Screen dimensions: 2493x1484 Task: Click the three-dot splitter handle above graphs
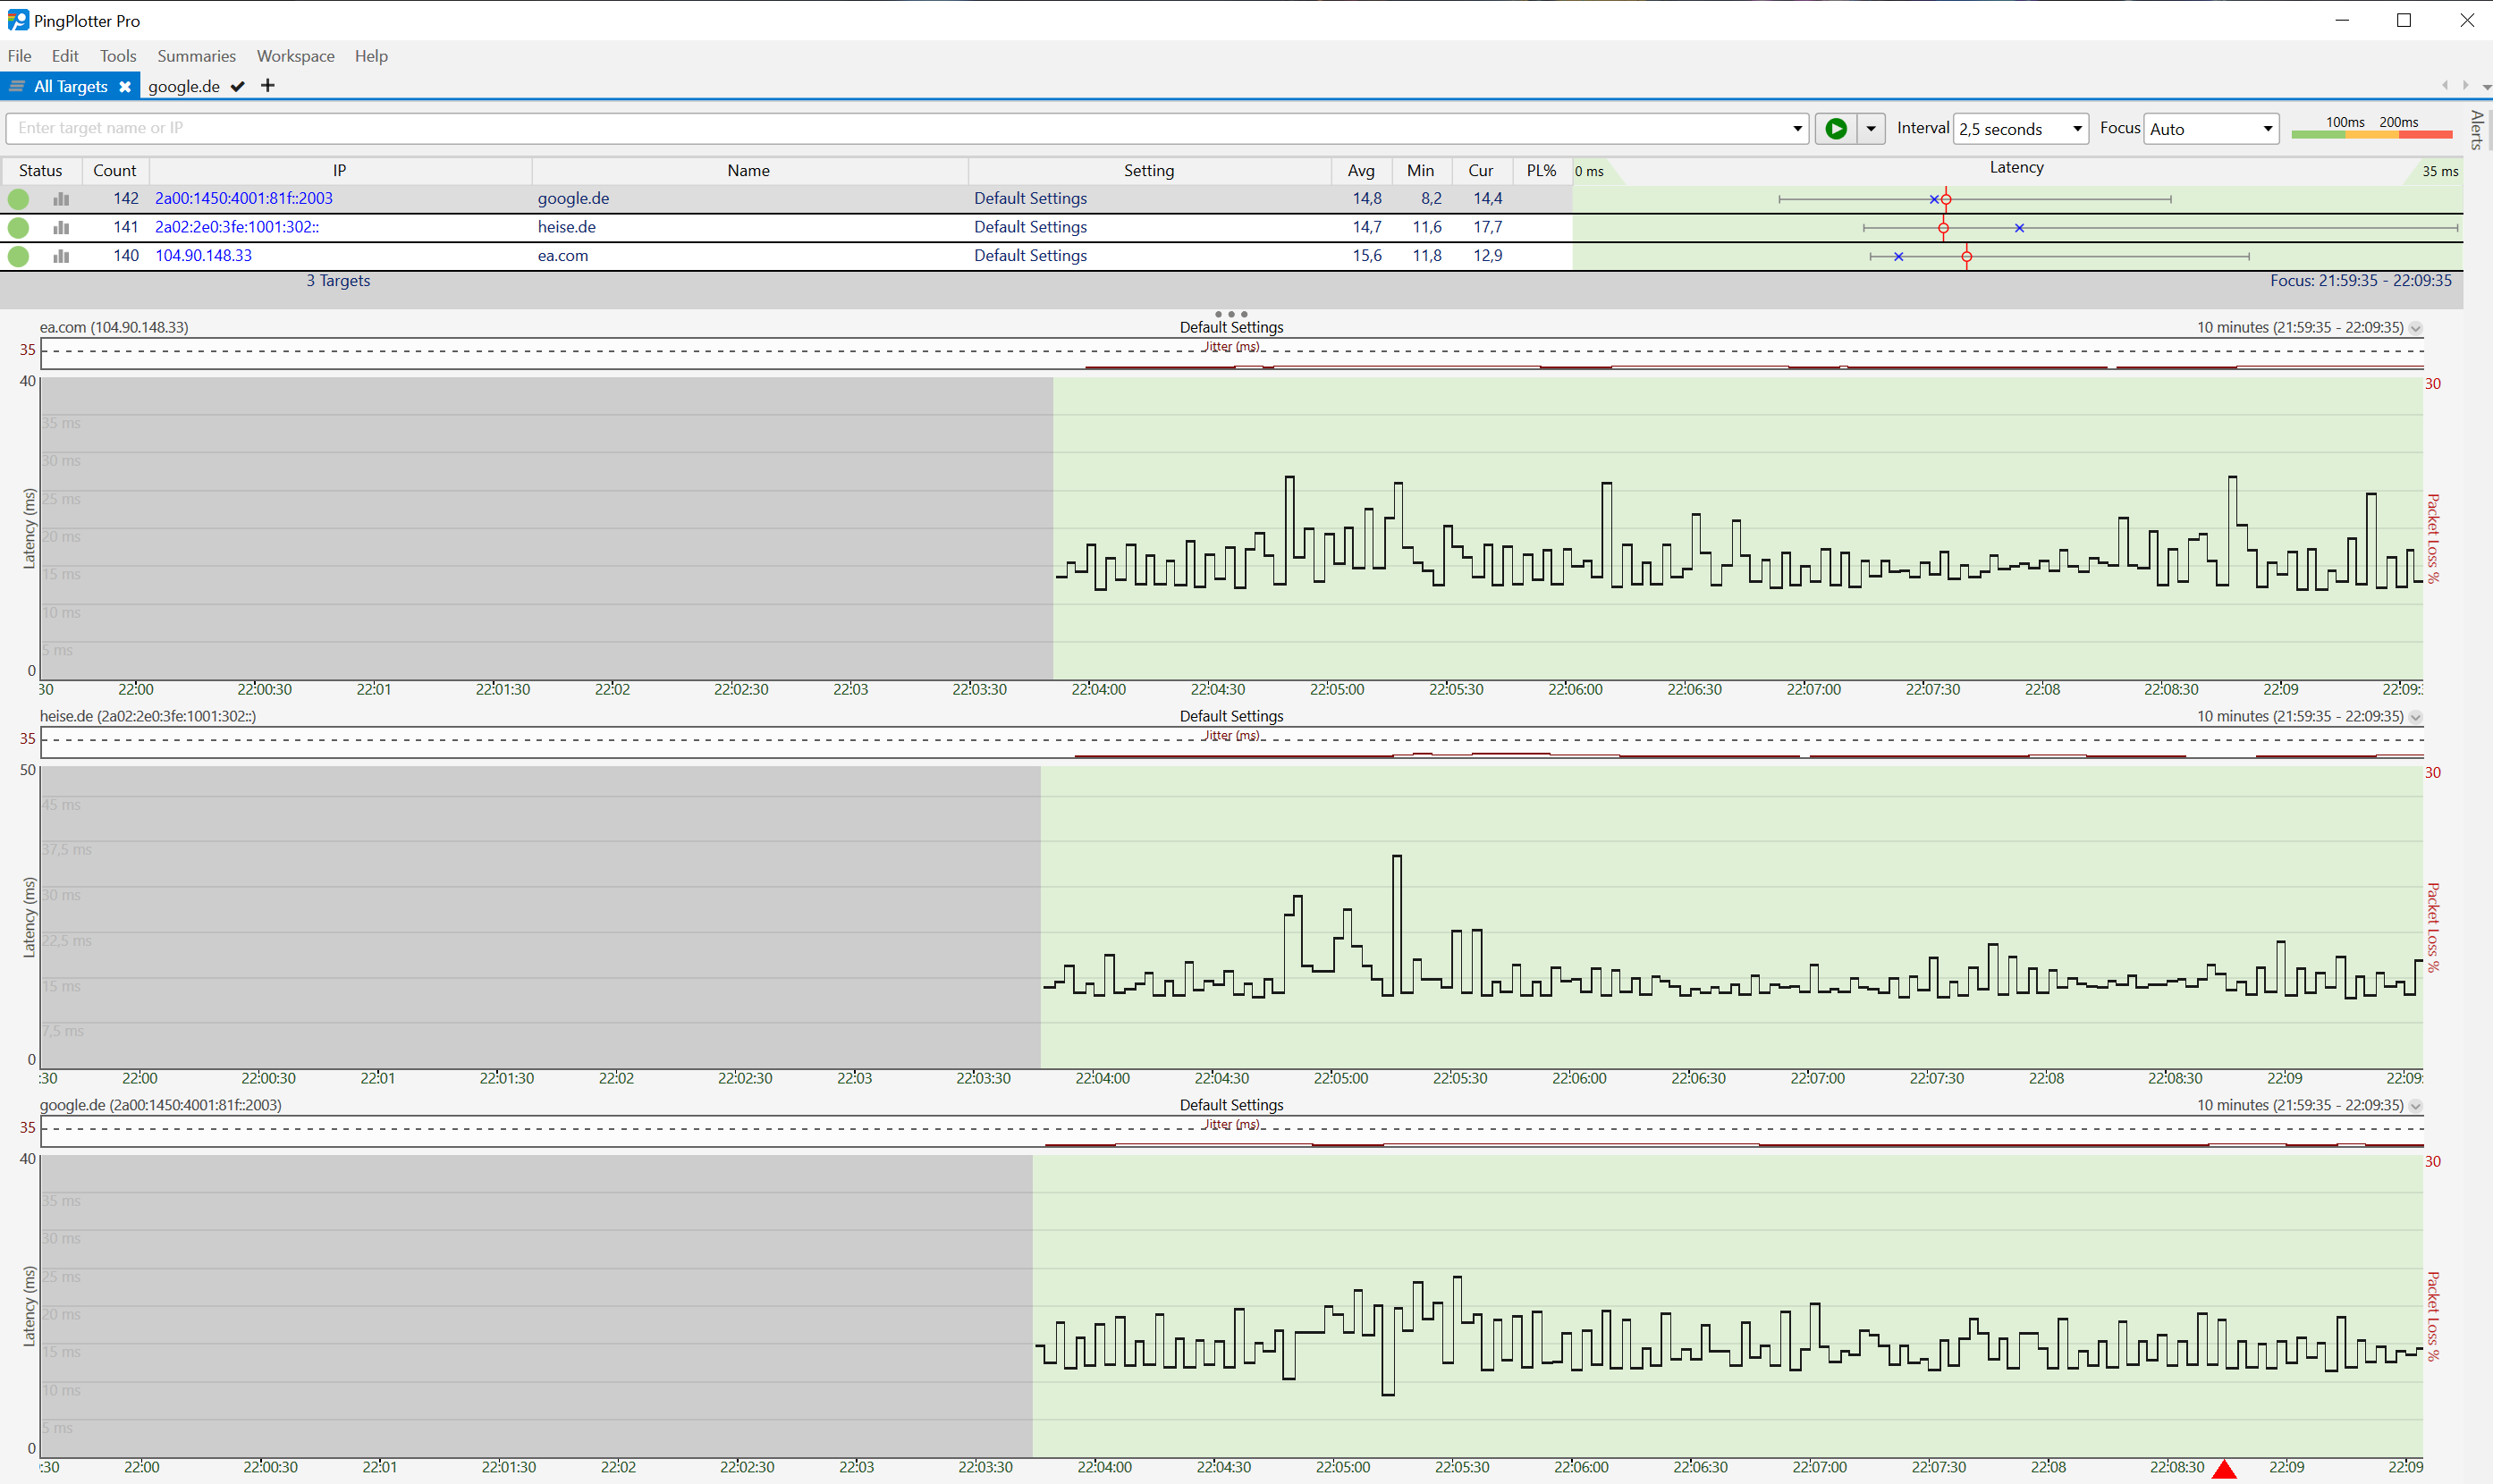pos(1231,314)
